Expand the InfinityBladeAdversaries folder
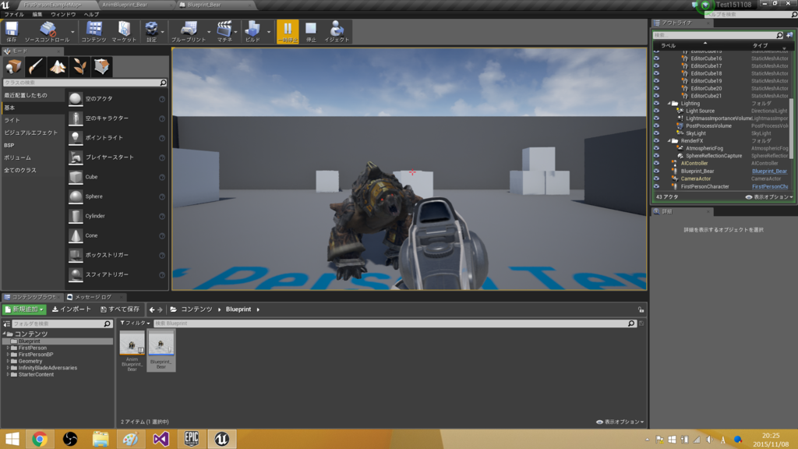Image resolution: width=798 pixels, height=449 pixels. 8,368
